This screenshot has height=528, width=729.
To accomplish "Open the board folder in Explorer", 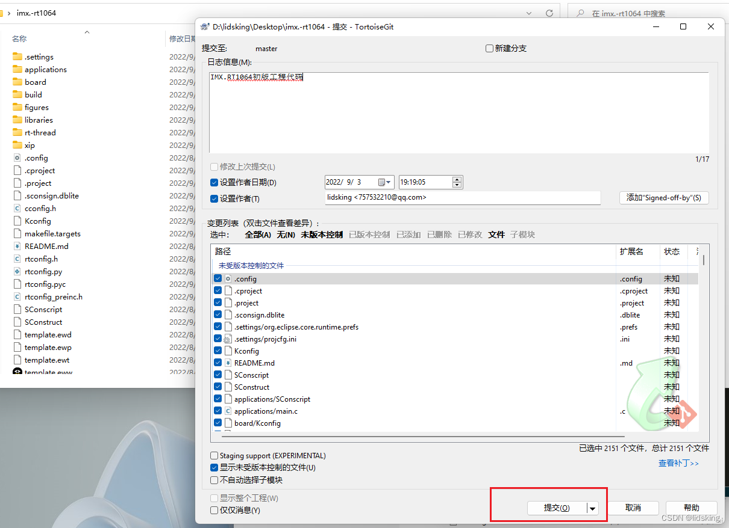I will click(34, 82).
